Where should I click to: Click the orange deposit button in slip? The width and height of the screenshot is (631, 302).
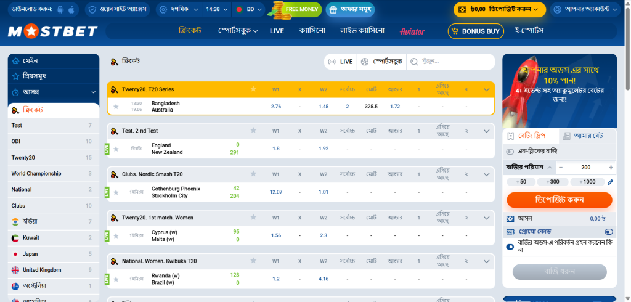(560, 200)
